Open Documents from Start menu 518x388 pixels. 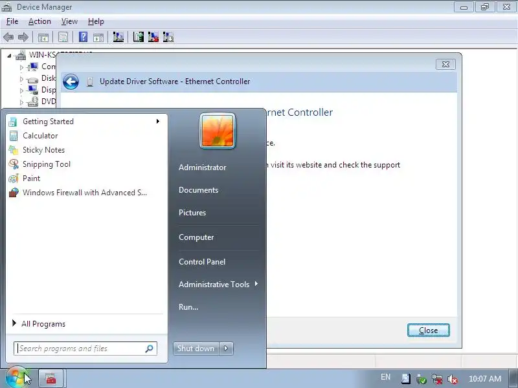pyautogui.click(x=198, y=190)
